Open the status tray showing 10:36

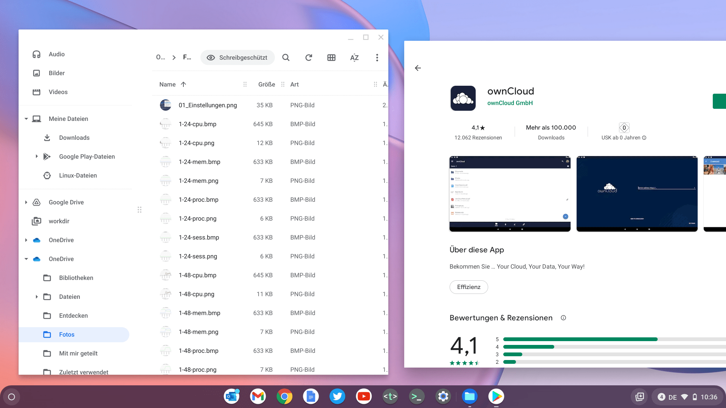pyautogui.click(x=687, y=397)
